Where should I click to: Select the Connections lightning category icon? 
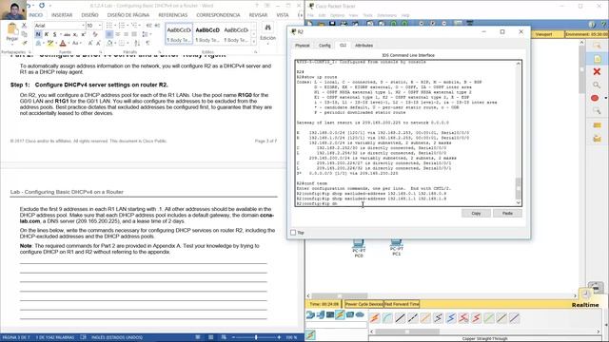(x=340, y=314)
